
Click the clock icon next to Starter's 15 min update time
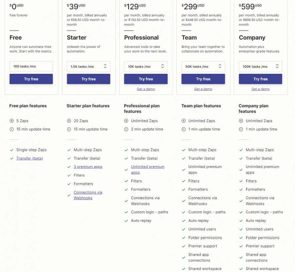69,129
